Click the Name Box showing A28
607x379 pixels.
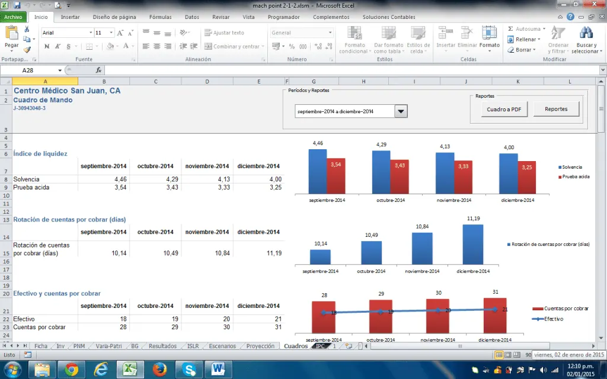point(28,70)
